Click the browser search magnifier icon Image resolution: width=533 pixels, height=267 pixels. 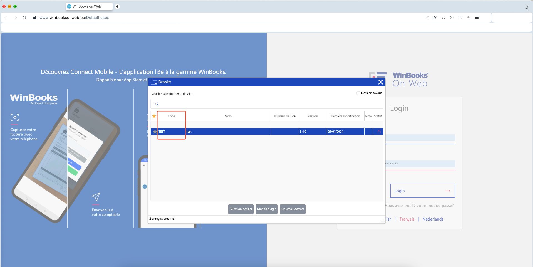click(527, 8)
